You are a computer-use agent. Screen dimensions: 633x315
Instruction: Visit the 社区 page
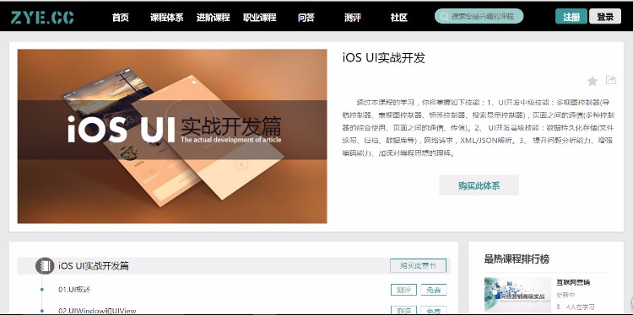(399, 18)
